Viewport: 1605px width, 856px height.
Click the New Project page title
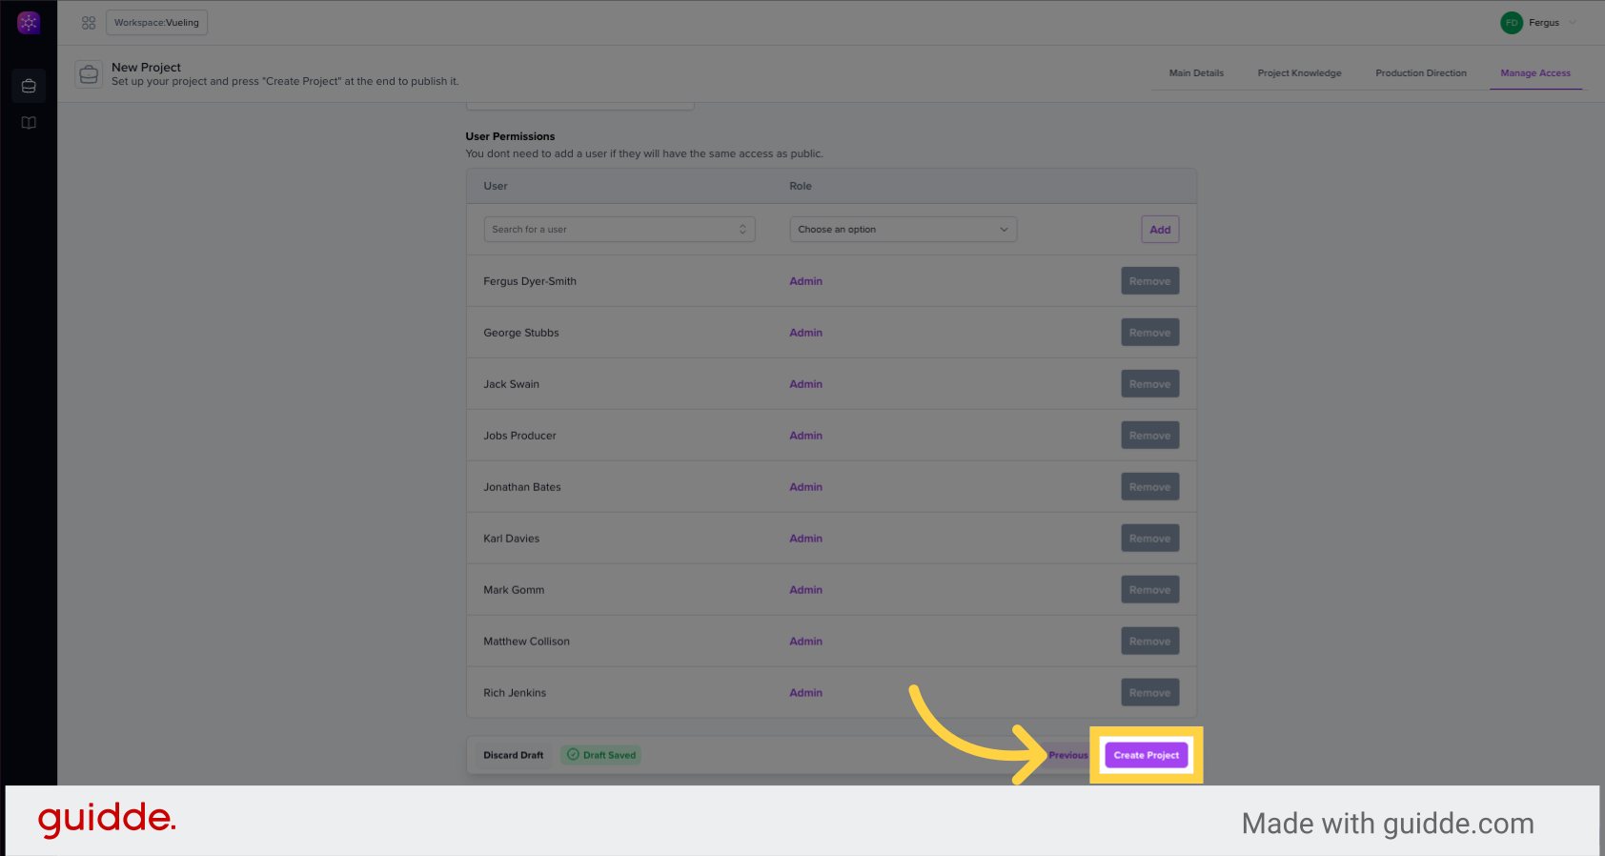[146, 68]
